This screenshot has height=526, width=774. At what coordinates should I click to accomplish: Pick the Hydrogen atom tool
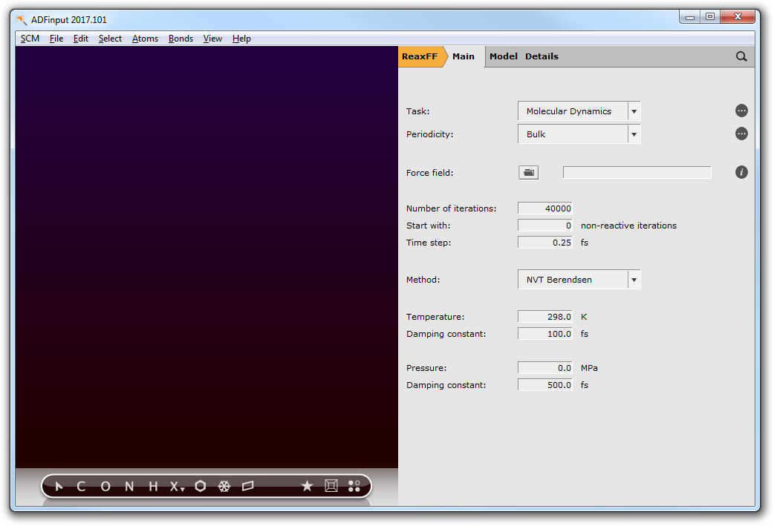(x=153, y=487)
